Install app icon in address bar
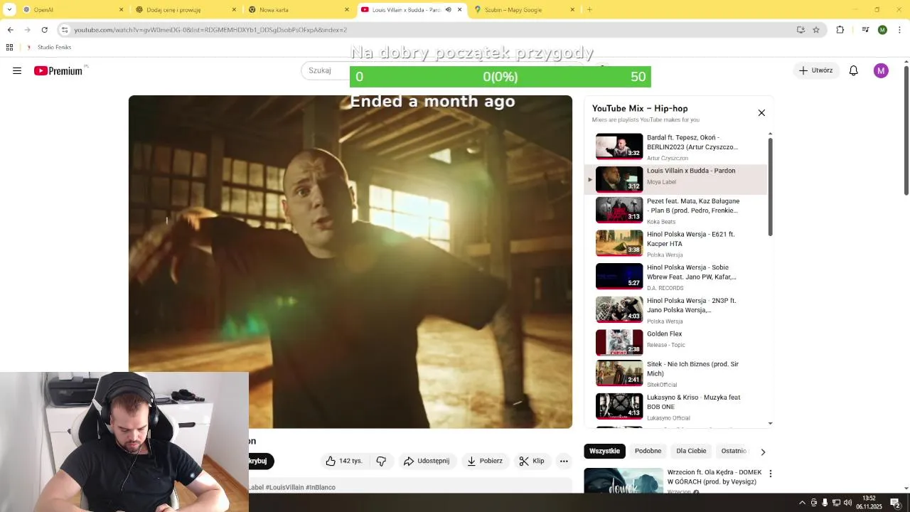Screen dimensions: 910x512 [801, 30]
